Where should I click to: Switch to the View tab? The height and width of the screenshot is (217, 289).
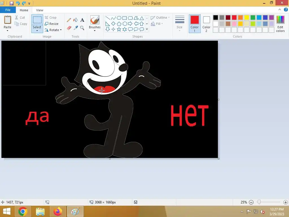(x=40, y=10)
